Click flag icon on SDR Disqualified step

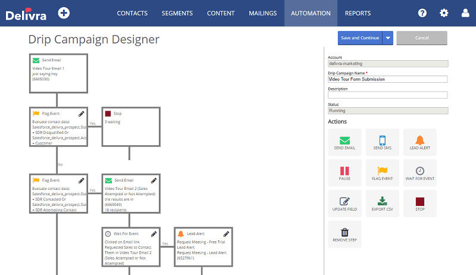click(x=36, y=114)
